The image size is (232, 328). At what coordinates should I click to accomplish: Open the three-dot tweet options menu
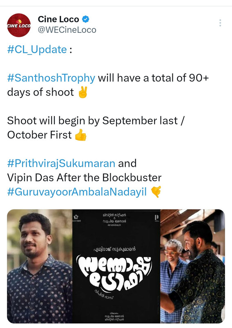coord(220,23)
